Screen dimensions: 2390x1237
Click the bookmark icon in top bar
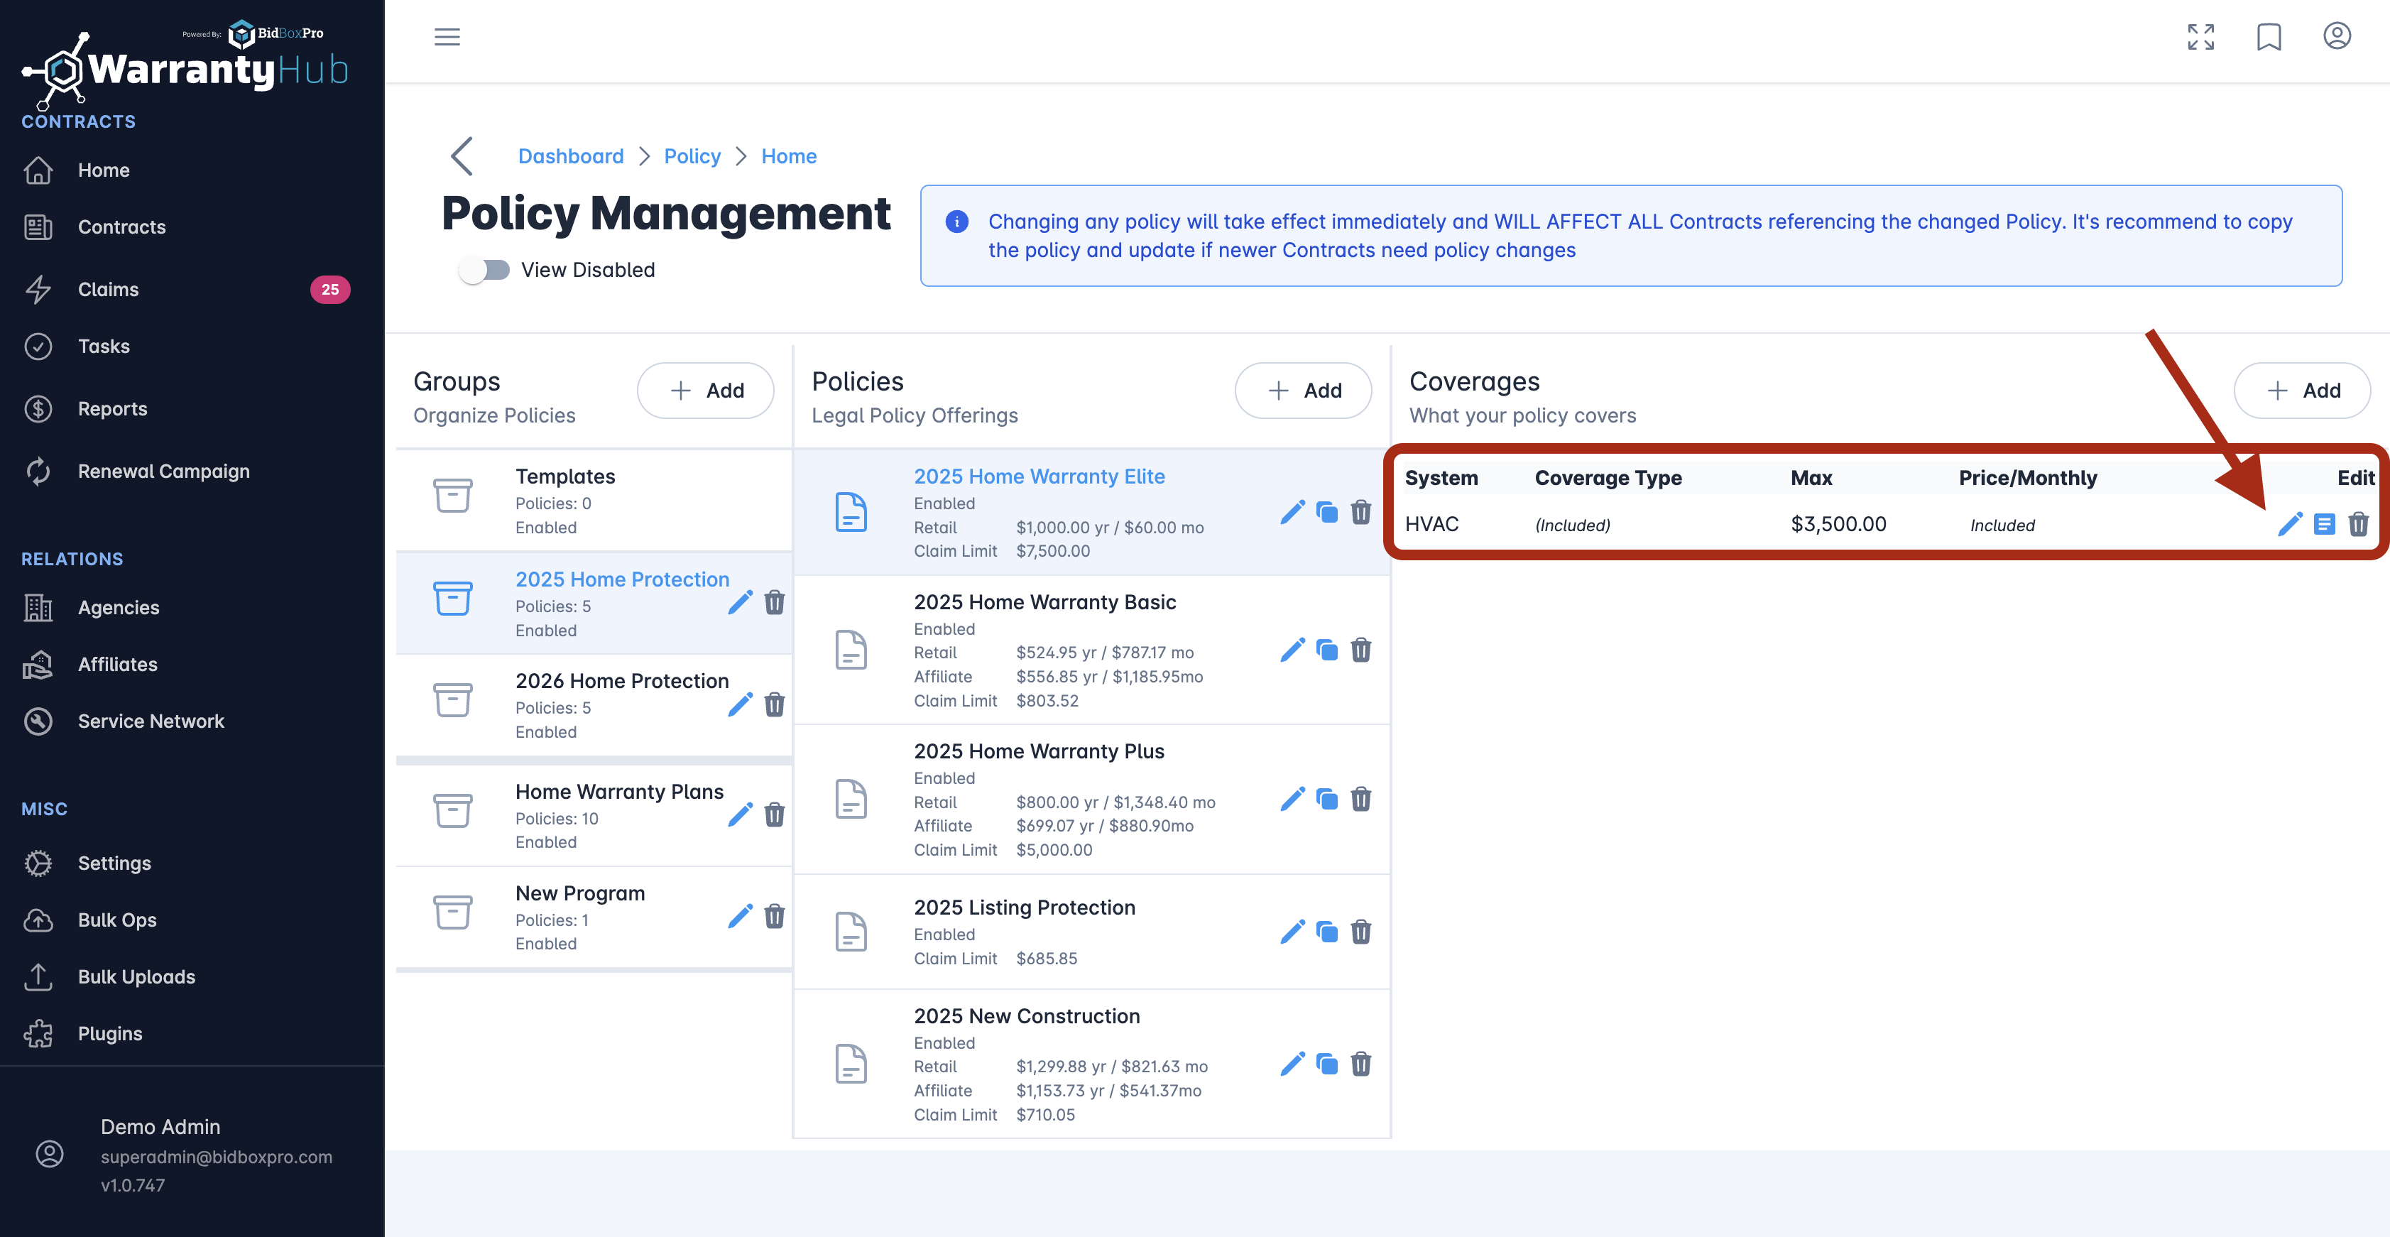point(2269,37)
